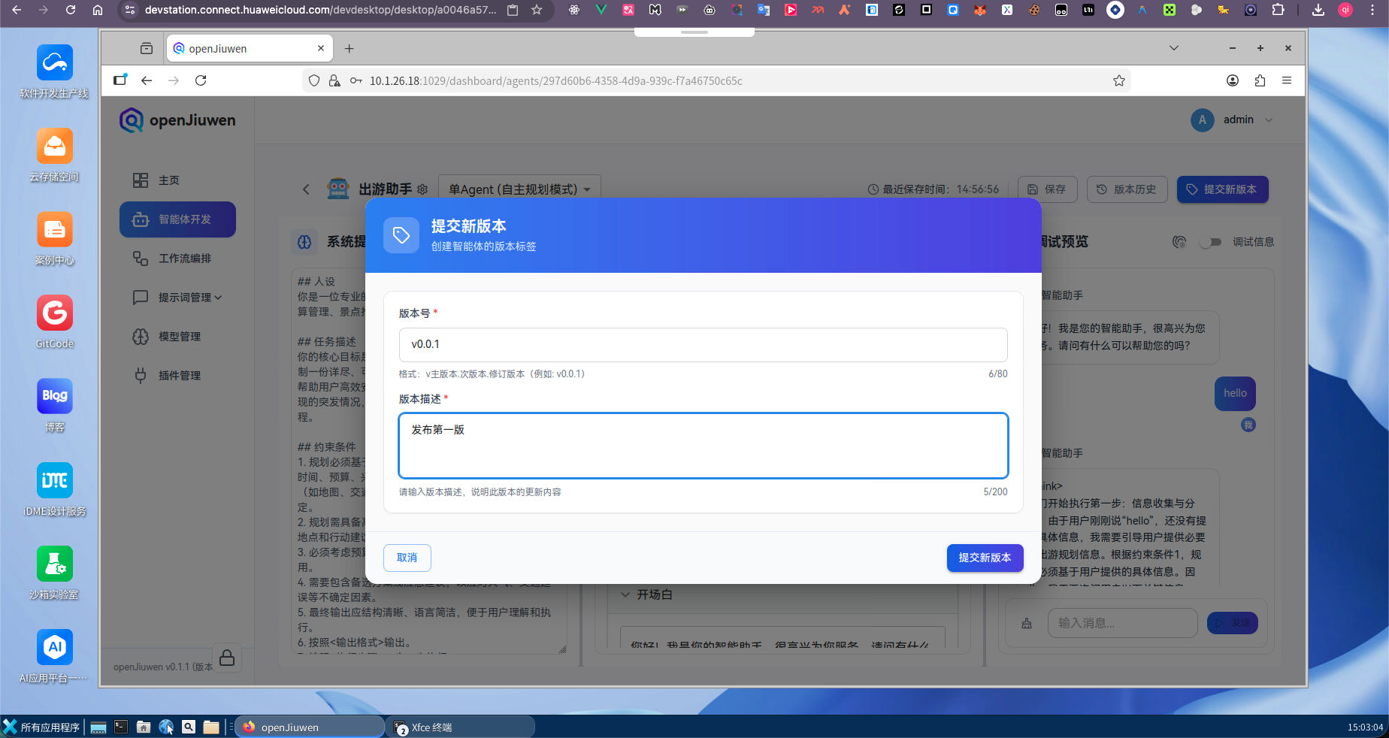The height and width of the screenshot is (738, 1389).
Task: Switch to openJiuwen taskbar window
Action: 310,727
